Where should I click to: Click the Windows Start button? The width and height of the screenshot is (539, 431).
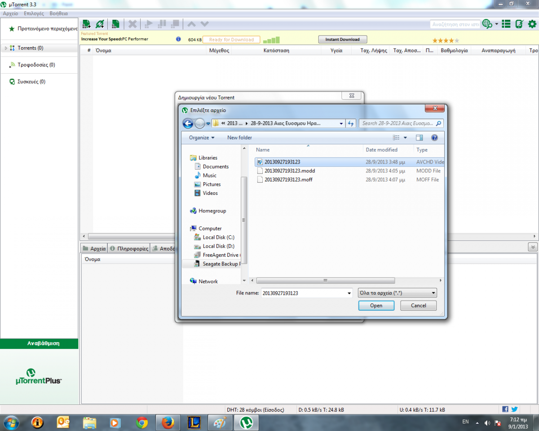pyautogui.click(x=11, y=422)
